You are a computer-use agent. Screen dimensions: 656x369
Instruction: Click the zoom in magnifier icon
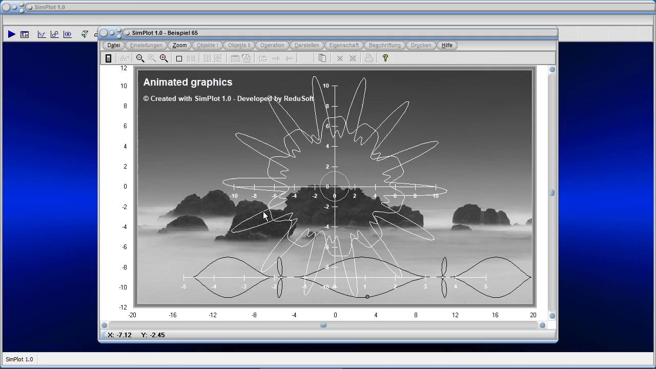pyautogui.click(x=164, y=58)
